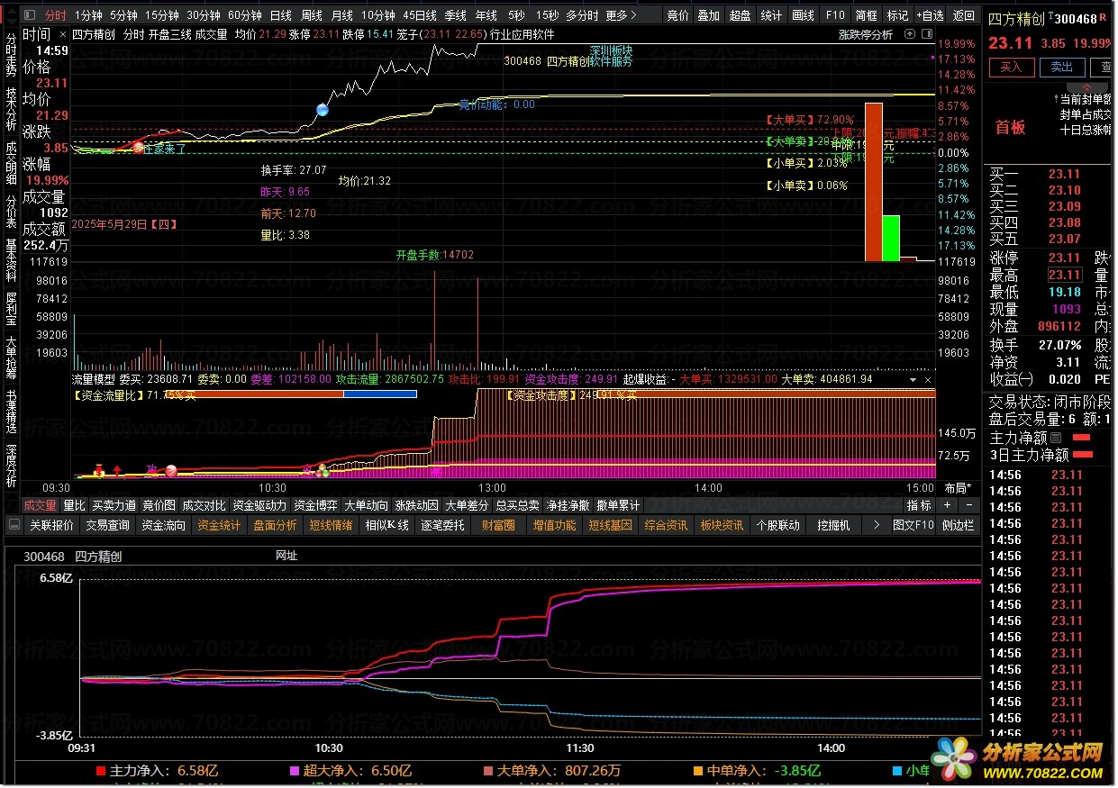Viewport: 1118px width, 788px height.
Task: Click the 统计 toolbar button
Action: 772,15
